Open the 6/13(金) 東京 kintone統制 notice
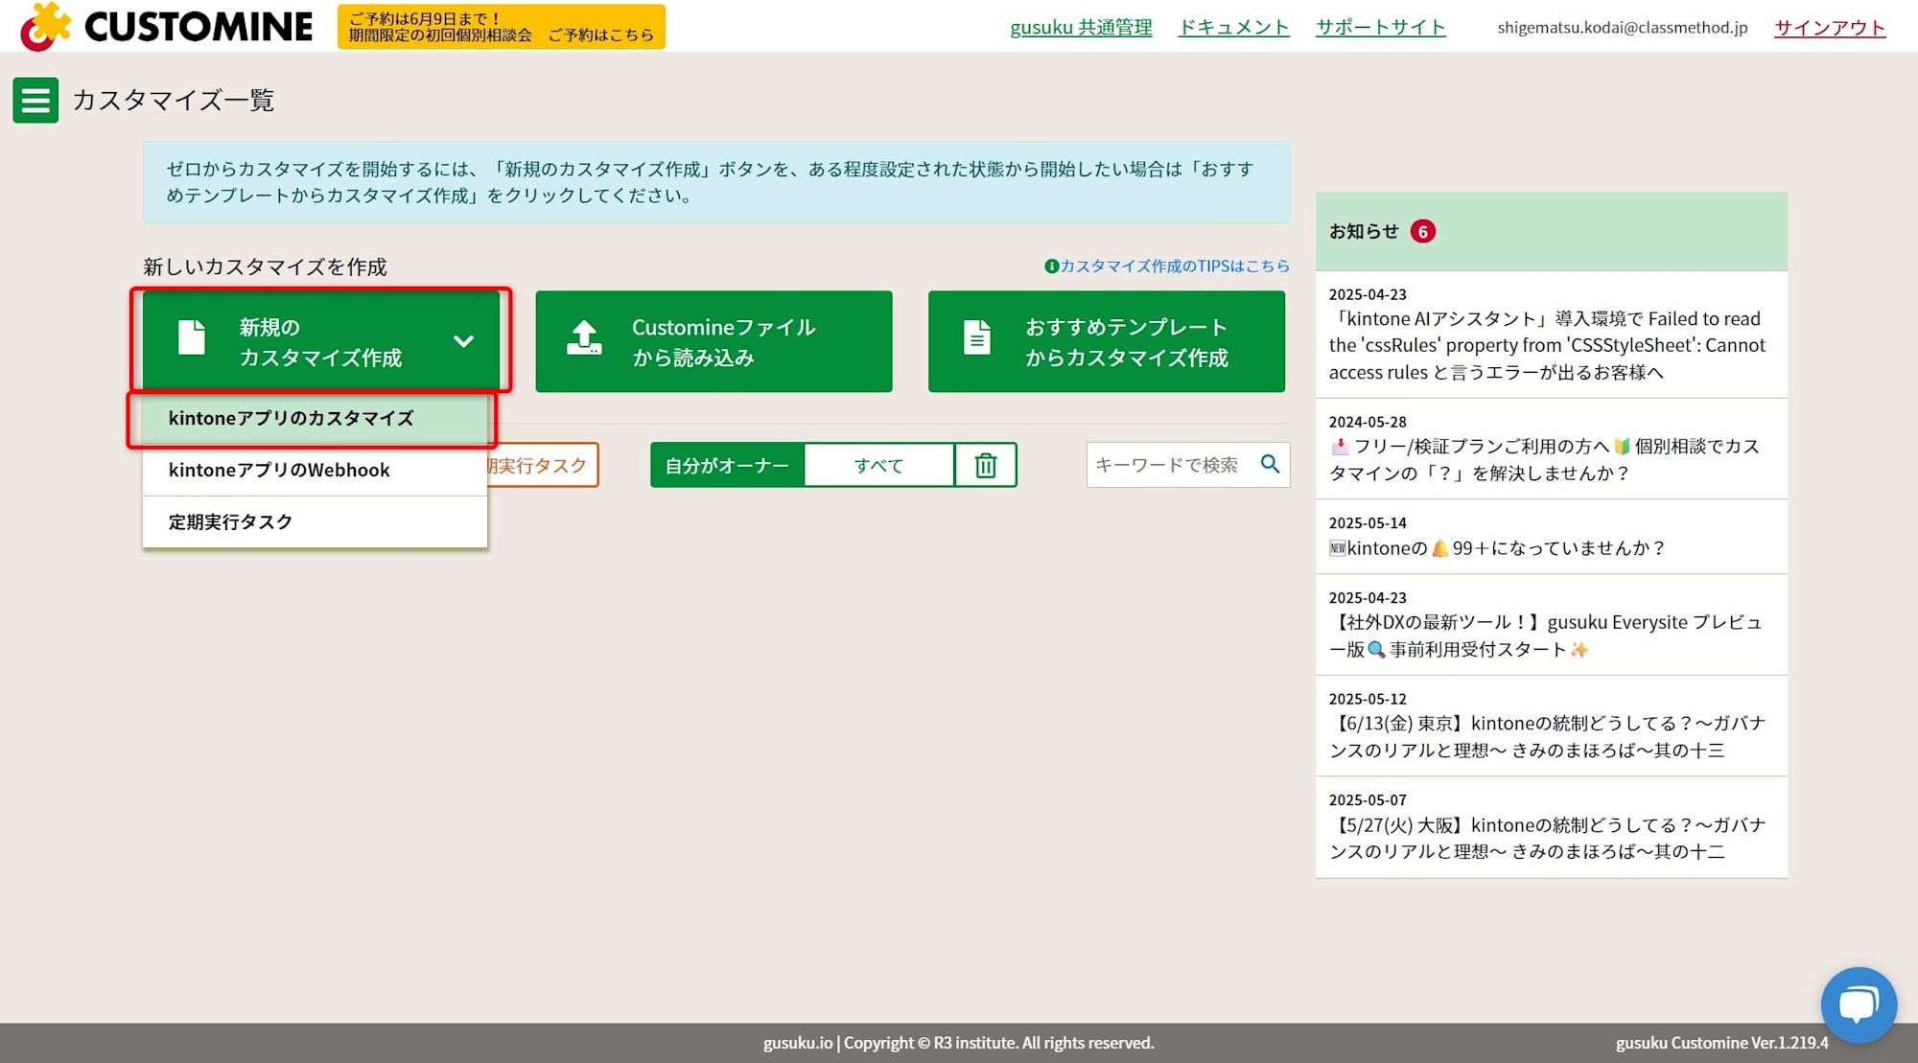The height and width of the screenshot is (1063, 1918). click(1551, 726)
